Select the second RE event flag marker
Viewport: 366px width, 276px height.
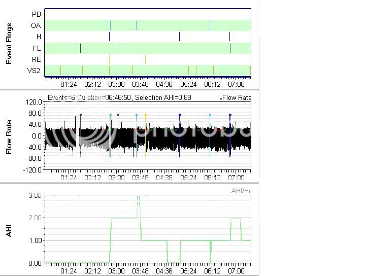[145, 59]
